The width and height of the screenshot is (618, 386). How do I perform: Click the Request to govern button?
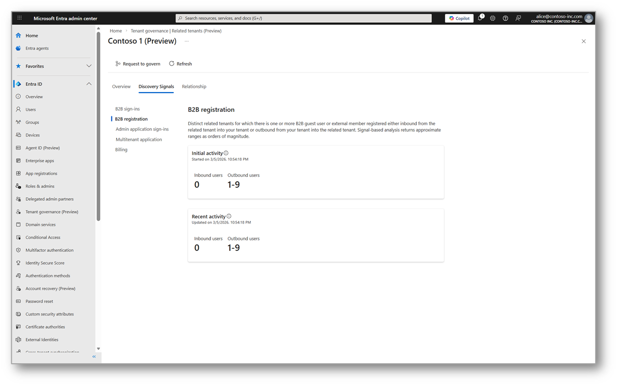(x=137, y=64)
